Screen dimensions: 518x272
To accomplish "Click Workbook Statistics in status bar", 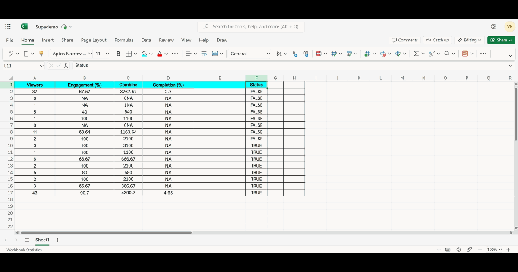I will pyautogui.click(x=24, y=250).
